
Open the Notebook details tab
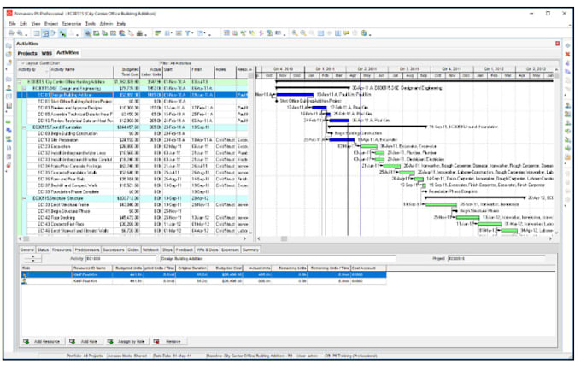pyautogui.click(x=151, y=250)
